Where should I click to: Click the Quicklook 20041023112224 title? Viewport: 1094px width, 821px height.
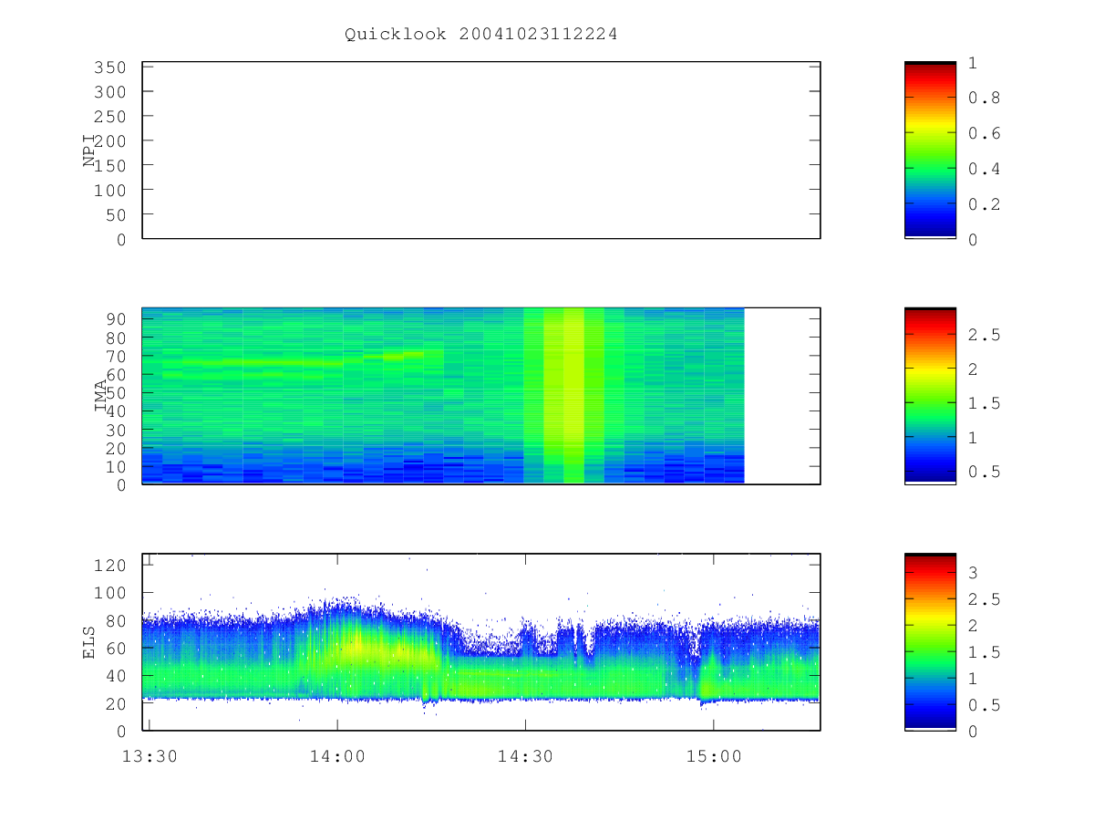[x=480, y=35]
